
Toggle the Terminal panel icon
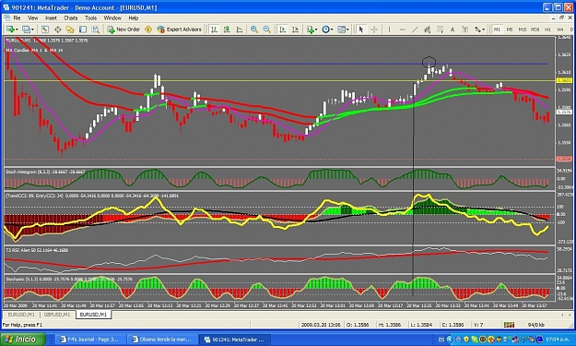83,30
